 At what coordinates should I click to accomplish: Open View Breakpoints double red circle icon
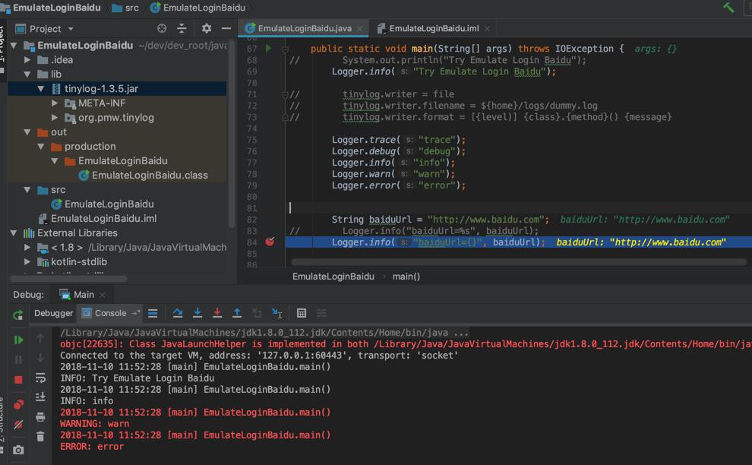18,404
